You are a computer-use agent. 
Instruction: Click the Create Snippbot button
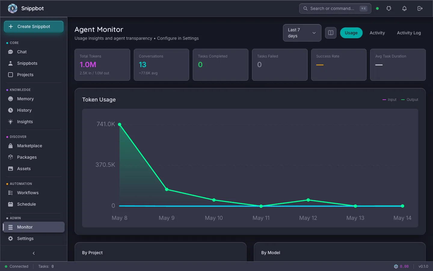[34, 26]
